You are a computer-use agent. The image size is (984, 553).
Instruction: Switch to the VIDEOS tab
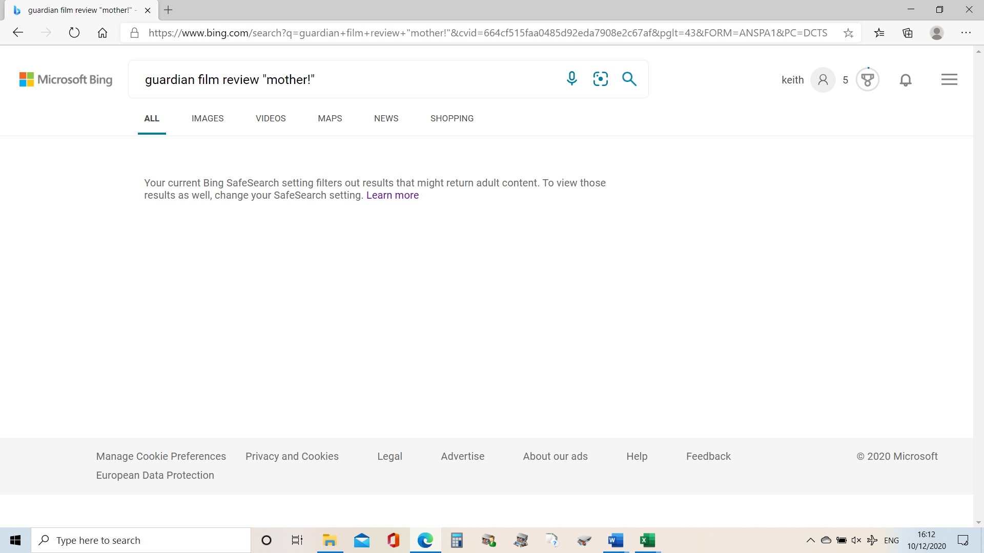point(271,118)
